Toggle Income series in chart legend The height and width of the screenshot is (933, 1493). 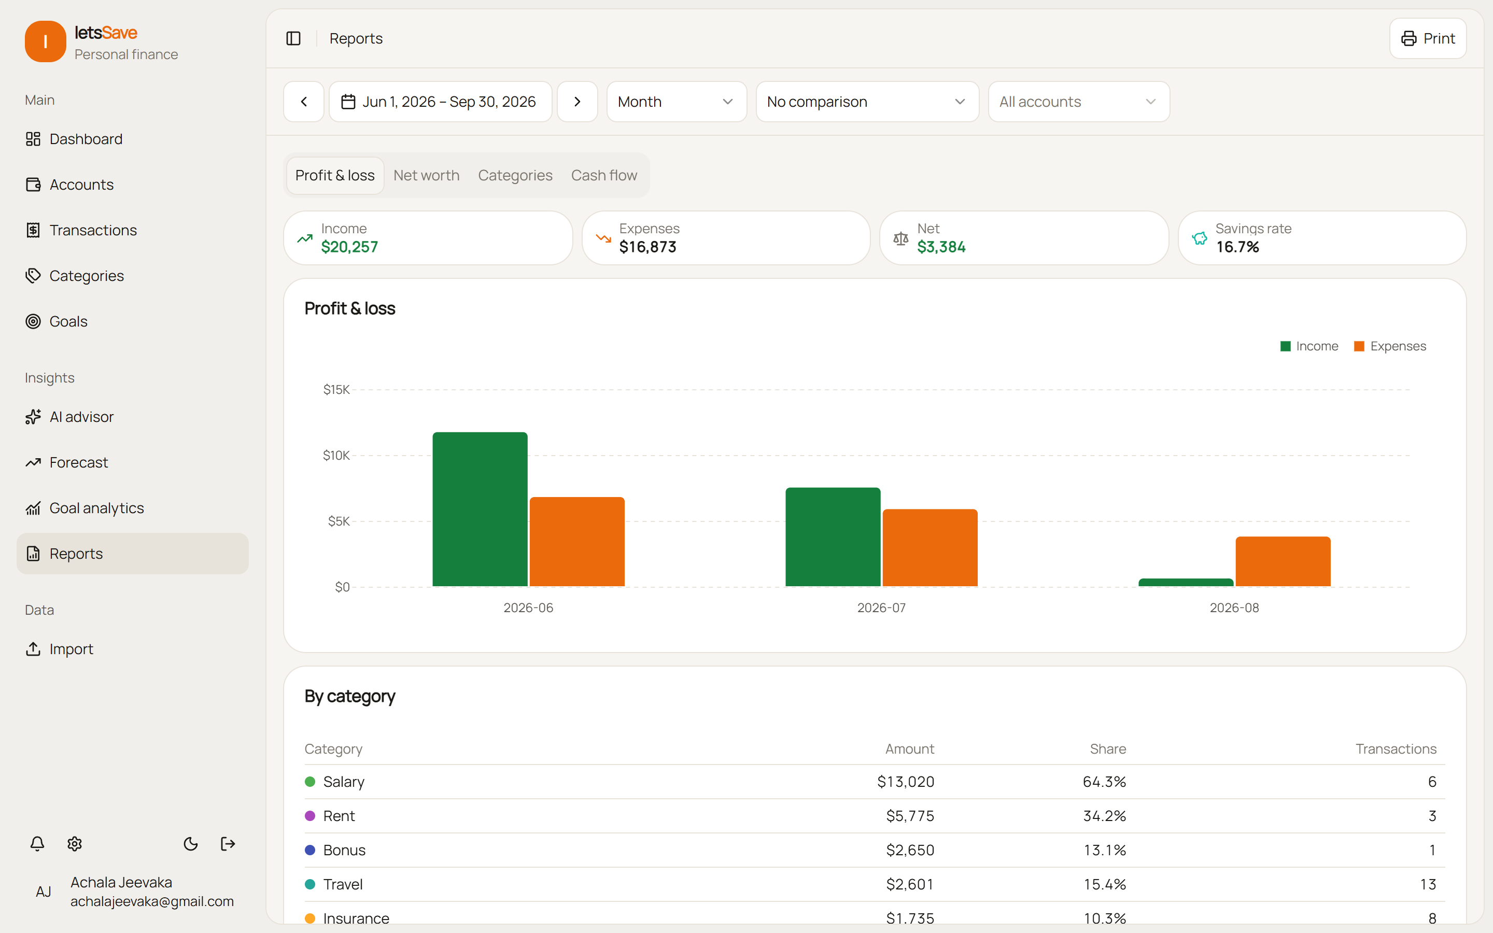coord(1309,346)
